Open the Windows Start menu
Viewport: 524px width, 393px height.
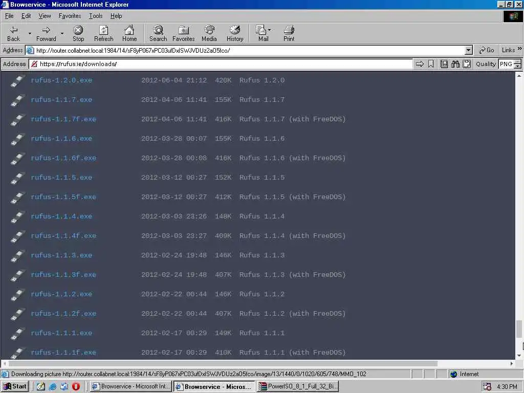tap(15, 386)
